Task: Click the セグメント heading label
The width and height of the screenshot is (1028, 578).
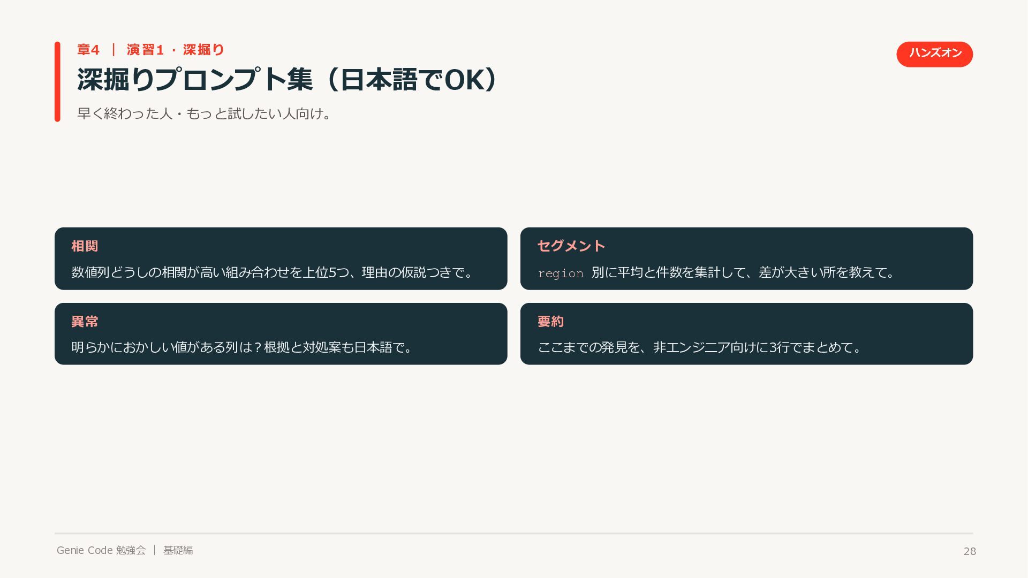Action: 571,246
